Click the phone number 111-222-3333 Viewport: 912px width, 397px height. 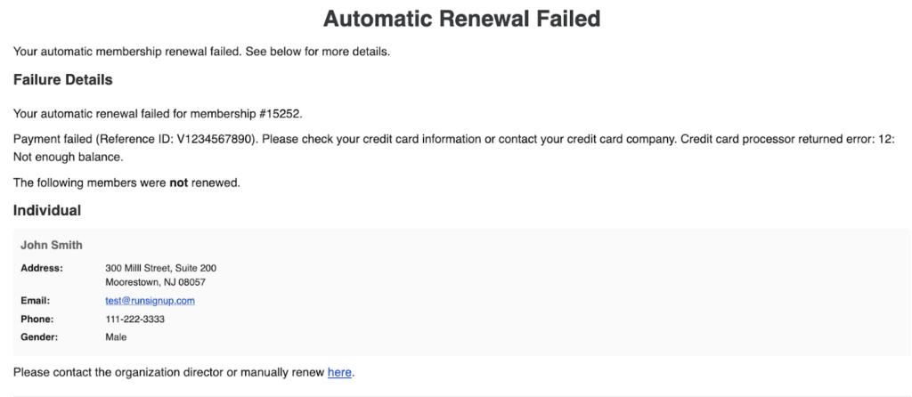pyautogui.click(x=134, y=319)
